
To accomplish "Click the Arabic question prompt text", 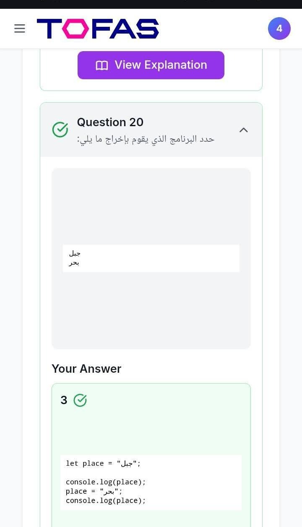I will tap(146, 139).
